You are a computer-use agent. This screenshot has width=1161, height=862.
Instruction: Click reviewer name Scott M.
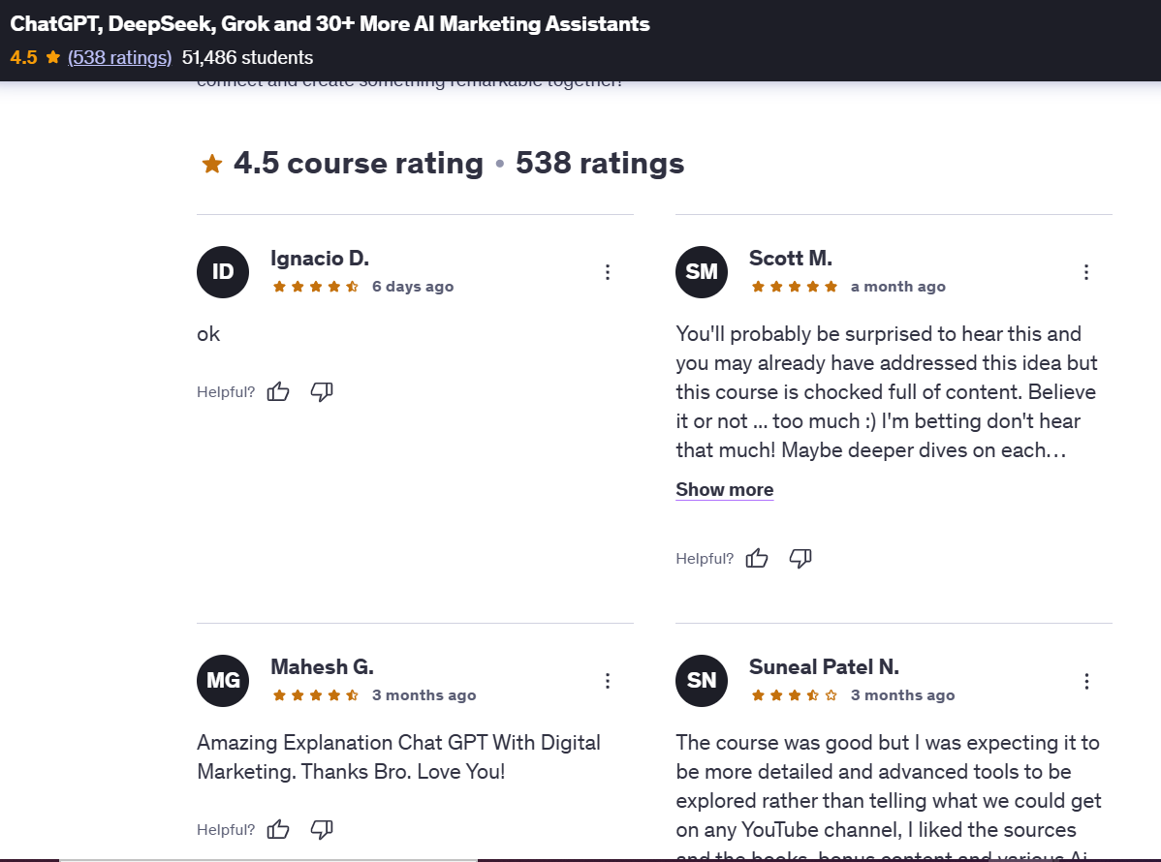pyautogui.click(x=791, y=259)
